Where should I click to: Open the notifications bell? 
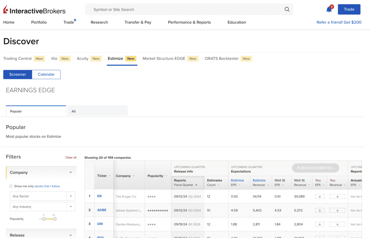point(329,9)
